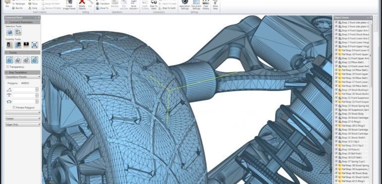Screen dimensions: 382x184
Task: Open the Tessellation Presets dropdown
Action: pos(23,77)
